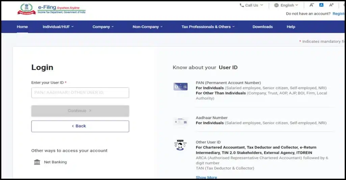
Task: Expand the Individual/HUF dropdown menu
Action: tap(58, 27)
